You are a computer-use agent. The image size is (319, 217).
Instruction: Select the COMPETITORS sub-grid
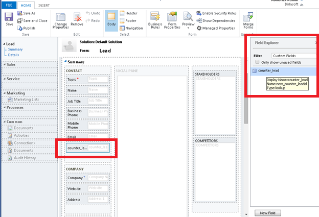tap(215, 170)
